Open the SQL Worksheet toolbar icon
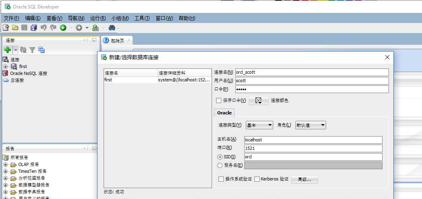The height and width of the screenshot is (199, 422). [x=96, y=27]
